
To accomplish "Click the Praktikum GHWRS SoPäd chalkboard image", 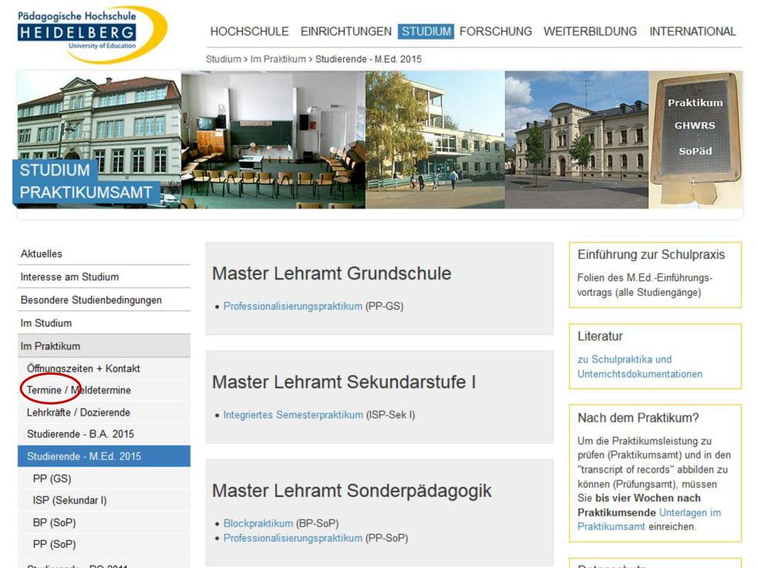I will pos(695,140).
